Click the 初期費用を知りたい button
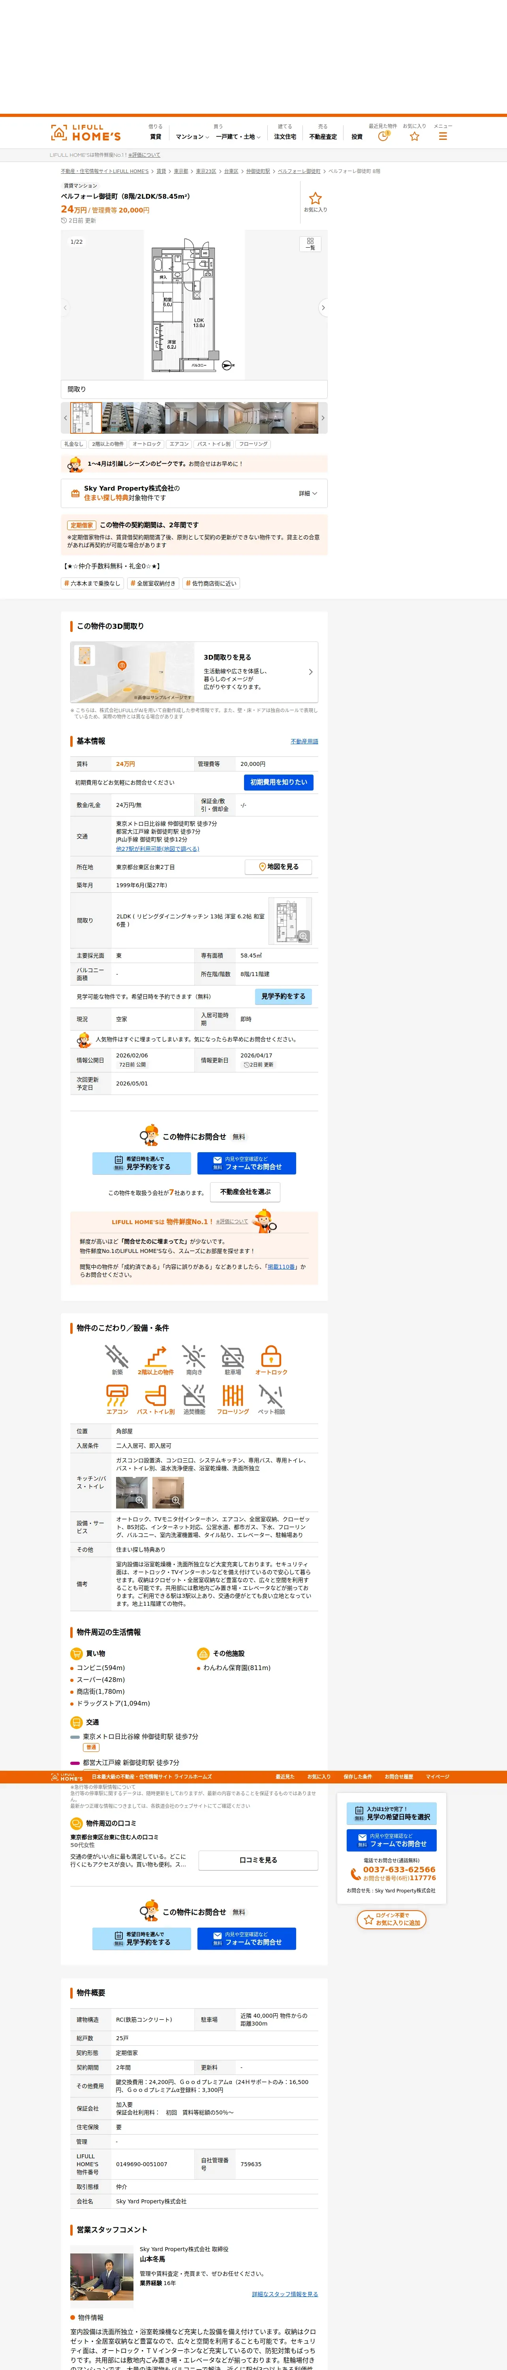This screenshot has width=507, height=2370. [x=280, y=782]
